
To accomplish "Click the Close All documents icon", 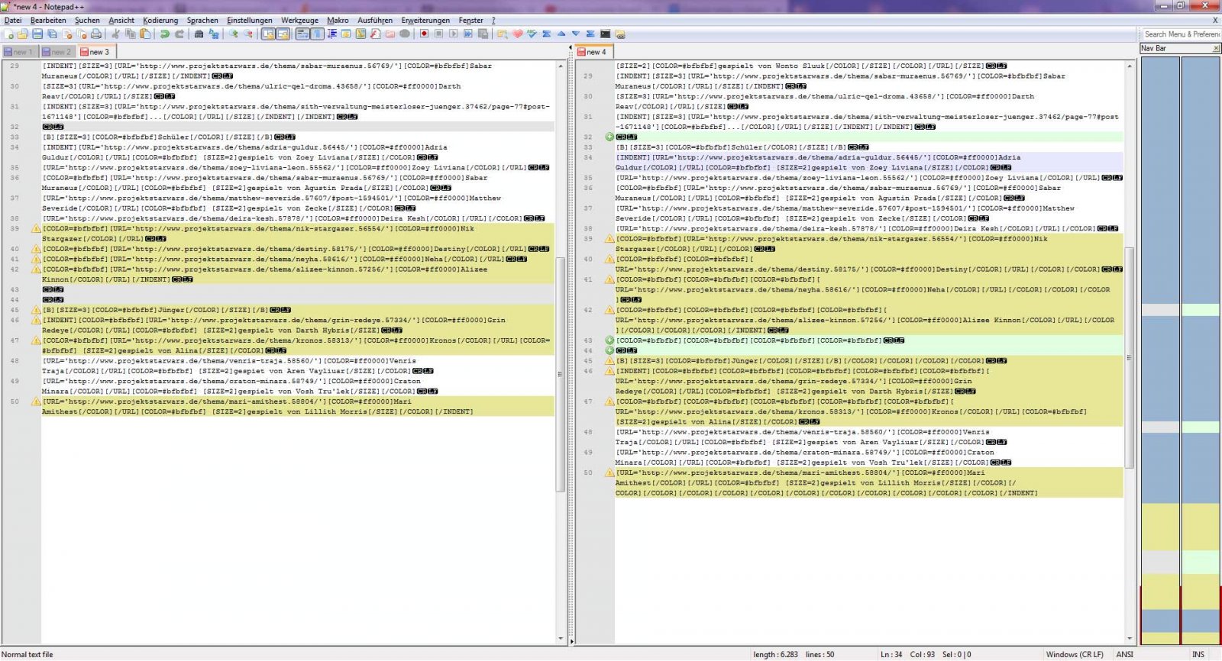I will [82, 34].
